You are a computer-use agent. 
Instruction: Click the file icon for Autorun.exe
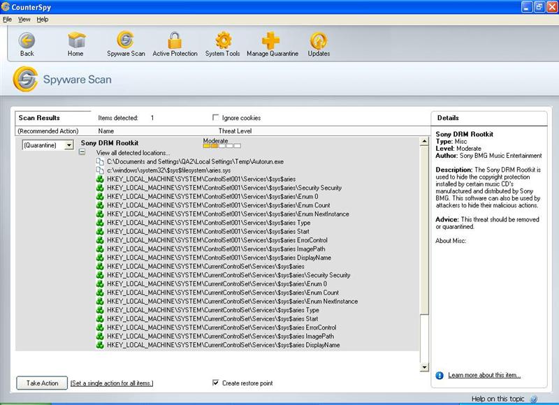tap(100, 162)
